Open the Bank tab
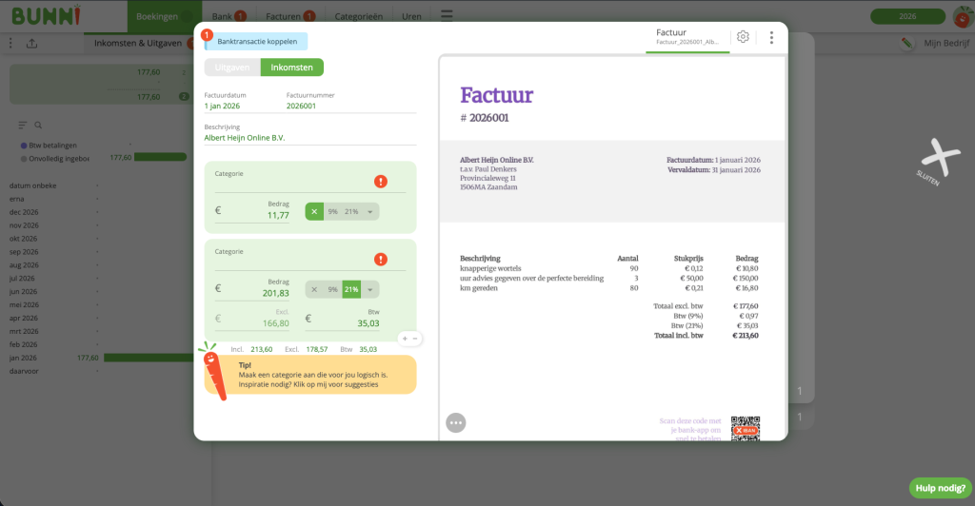 click(x=229, y=16)
